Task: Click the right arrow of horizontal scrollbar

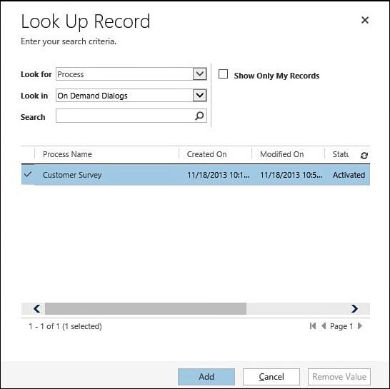Action: (354, 309)
